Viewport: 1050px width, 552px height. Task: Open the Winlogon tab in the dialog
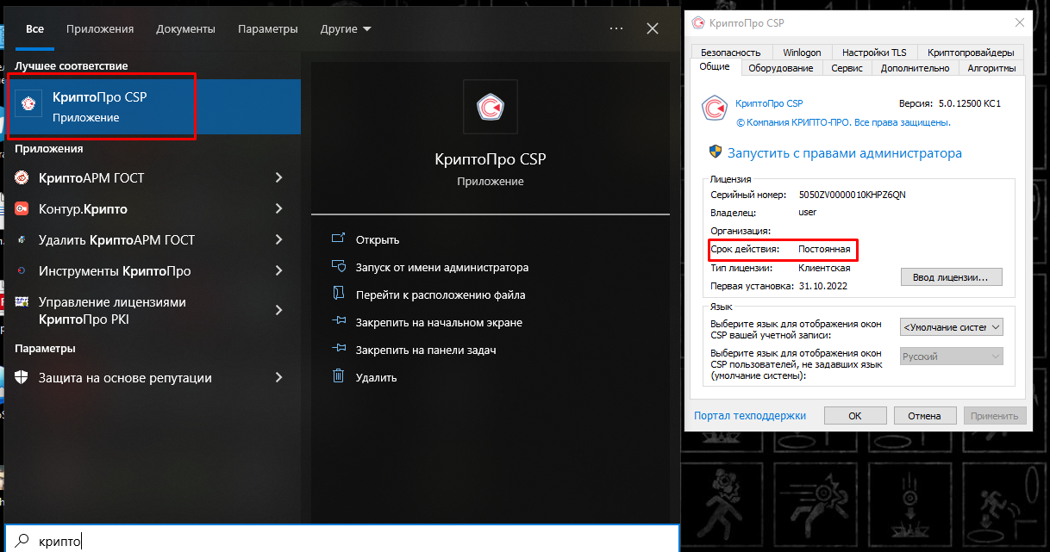802,53
